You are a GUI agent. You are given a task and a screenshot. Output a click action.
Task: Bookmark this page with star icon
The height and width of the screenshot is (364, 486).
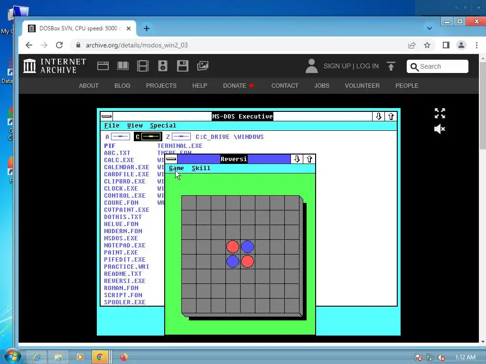(427, 45)
